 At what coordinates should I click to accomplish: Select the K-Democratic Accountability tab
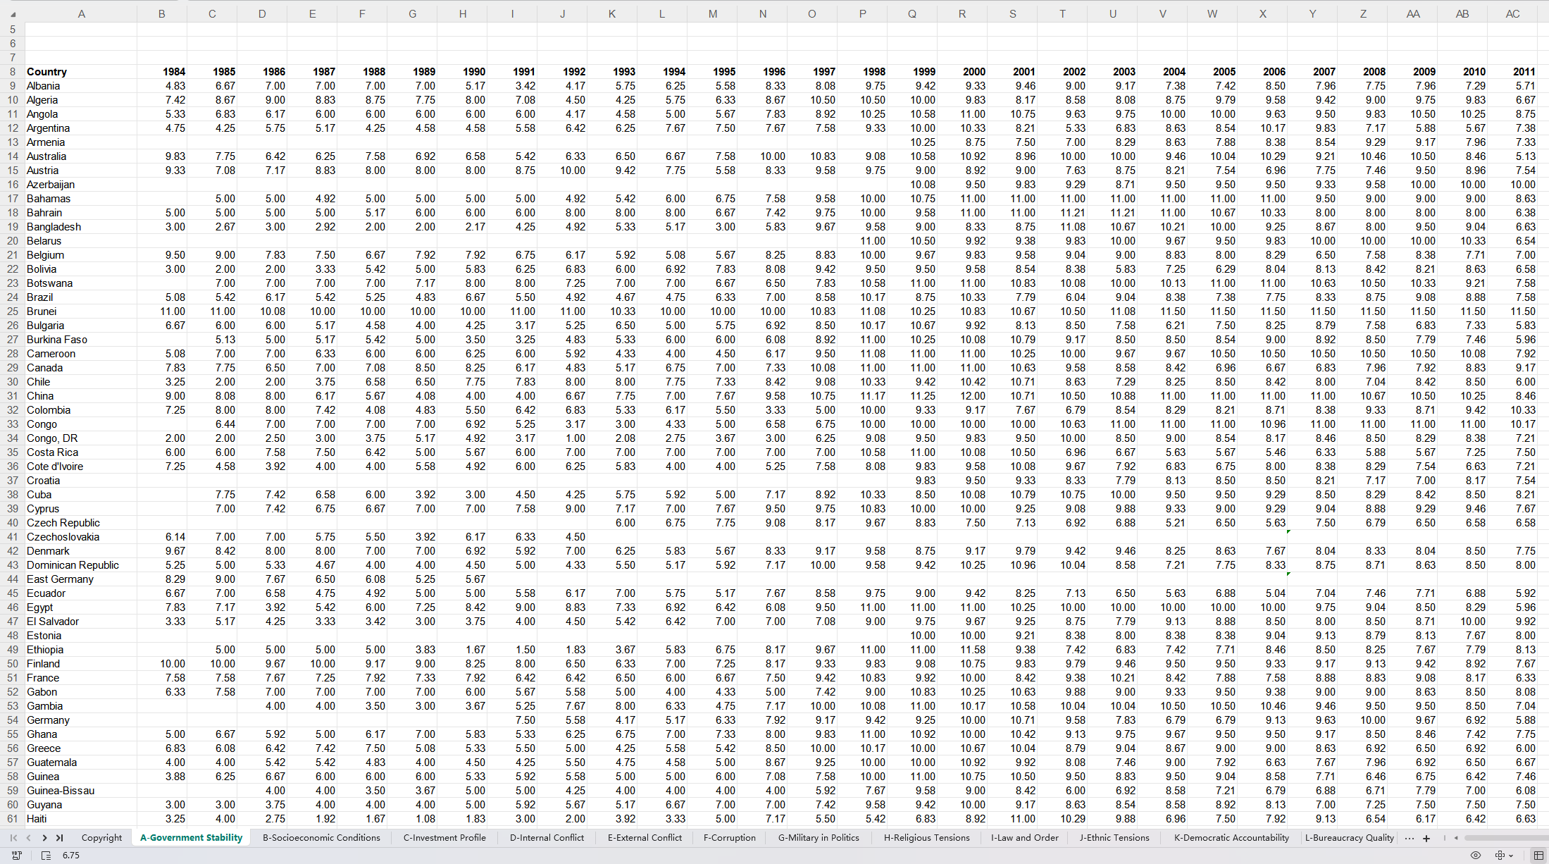[1231, 838]
